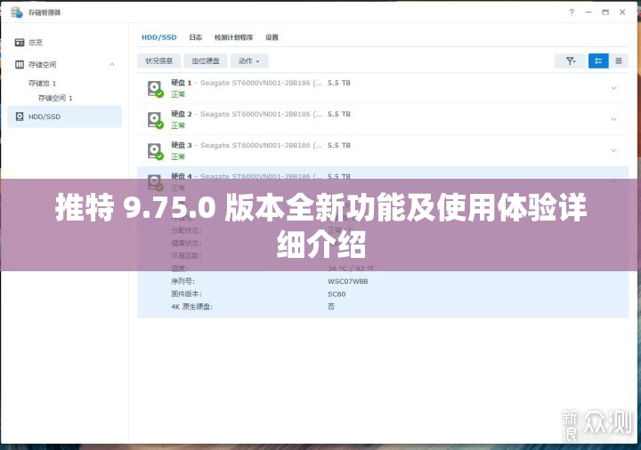Viewport: 641px width, 450px height.
Task: Expand 硬盘 2 details chevron
Action: pos(613,119)
